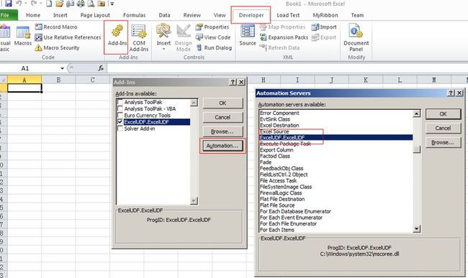
Task: Check the Euro Currency Tools checkbox
Action: [120, 115]
